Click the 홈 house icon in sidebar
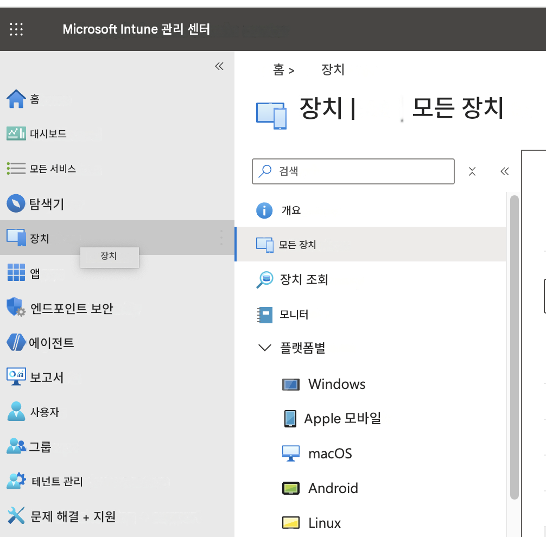Image resolution: width=546 pixels, height=537 pixels. point(16,99)
